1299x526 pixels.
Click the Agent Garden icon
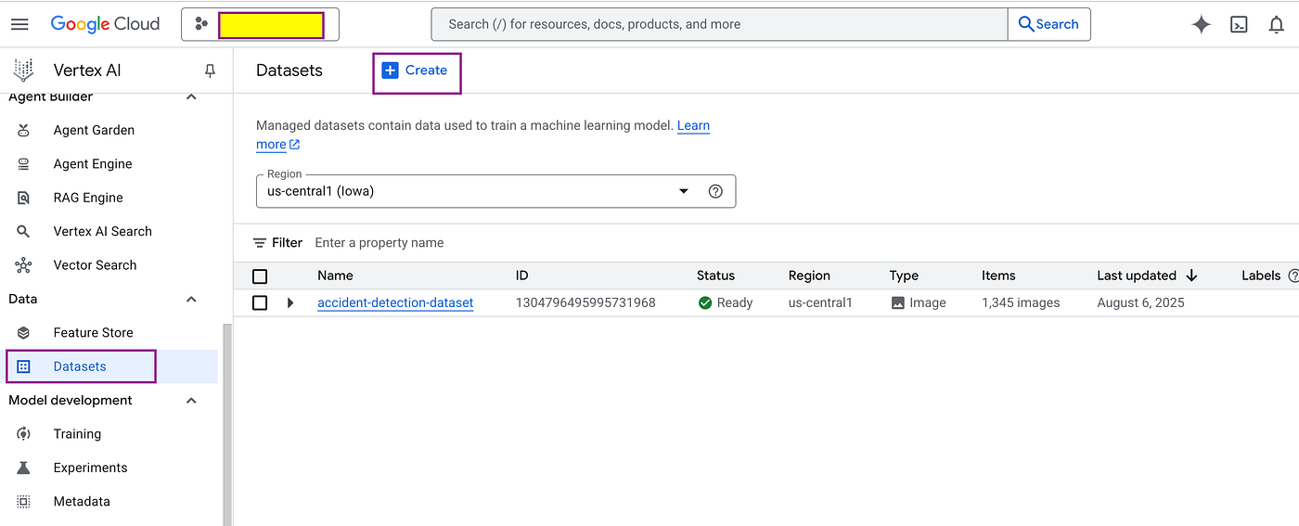[24, 130]
